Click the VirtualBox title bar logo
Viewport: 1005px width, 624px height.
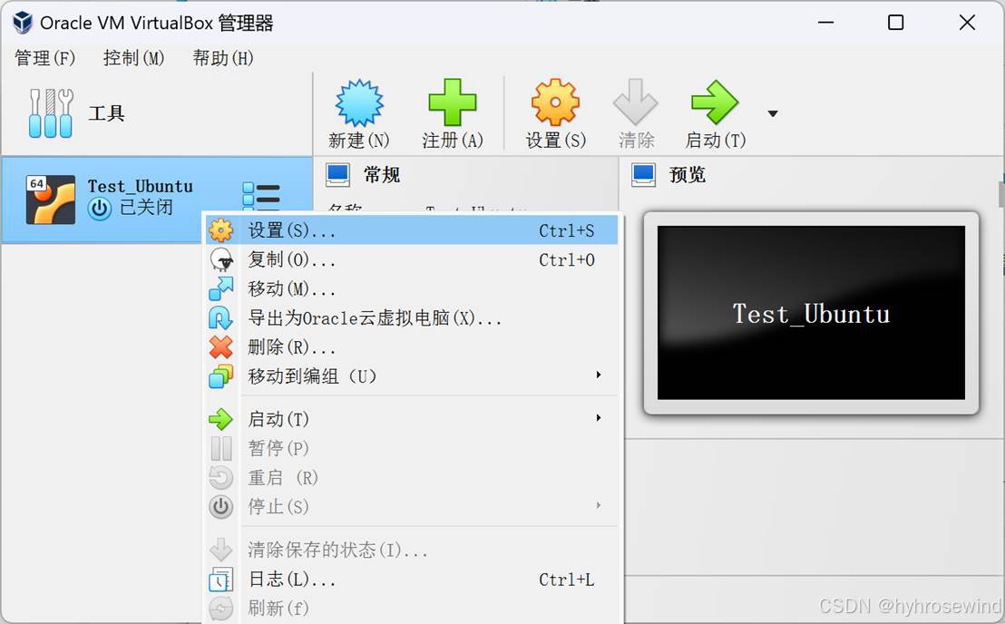pyautogui.click(x=23, y=23)
